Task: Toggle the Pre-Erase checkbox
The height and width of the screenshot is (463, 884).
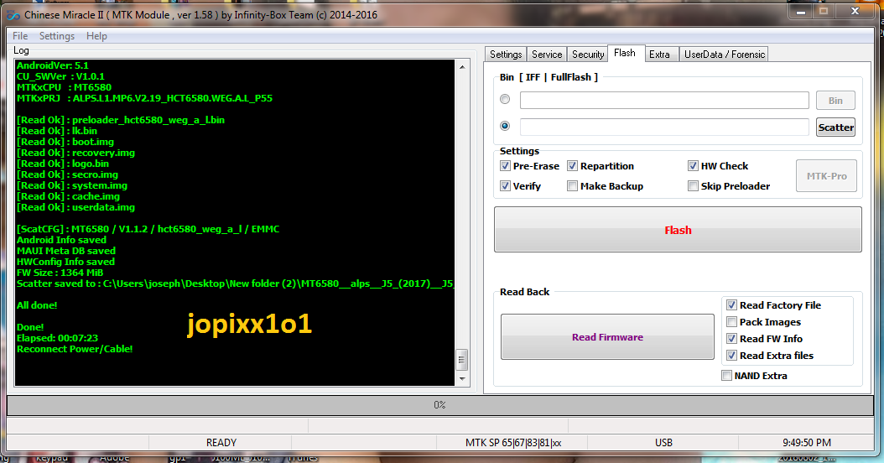Action: click(x=505, y=166)
